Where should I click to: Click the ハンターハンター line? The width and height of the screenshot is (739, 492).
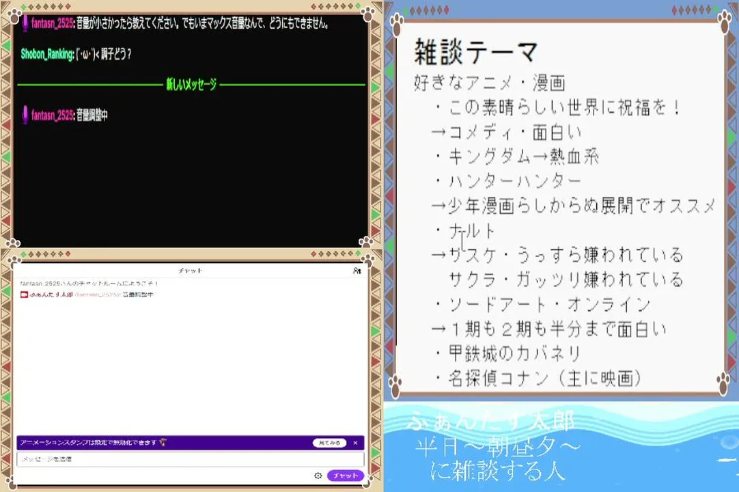coord(508,181)
